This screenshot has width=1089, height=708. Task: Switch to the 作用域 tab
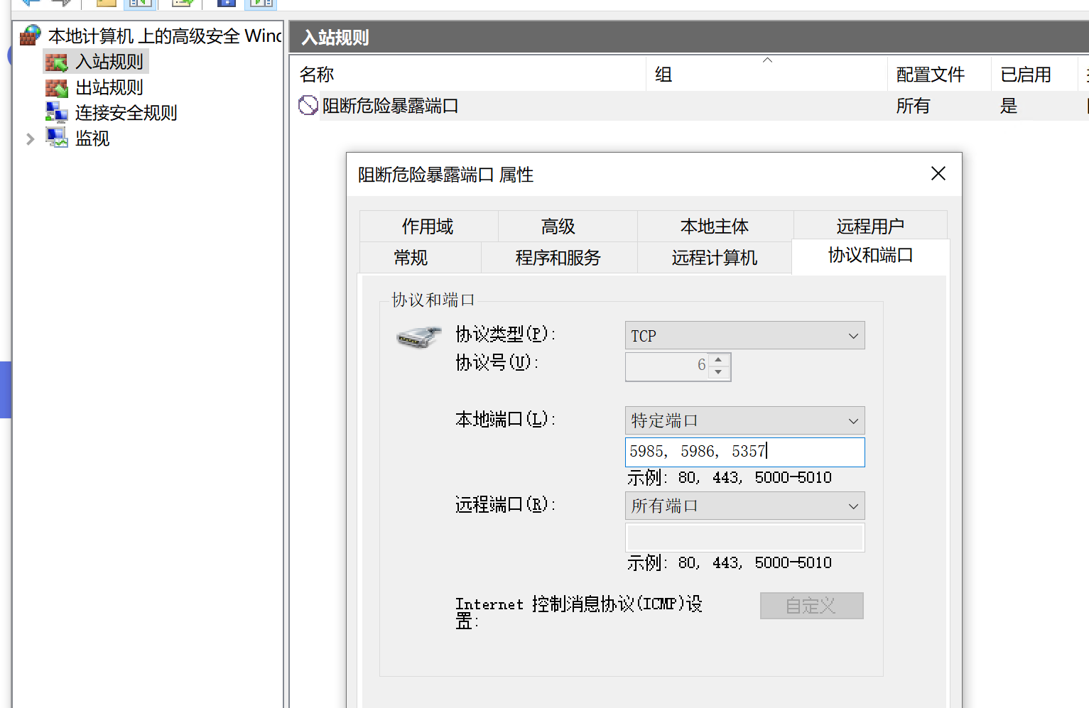(x=427, y=226)
